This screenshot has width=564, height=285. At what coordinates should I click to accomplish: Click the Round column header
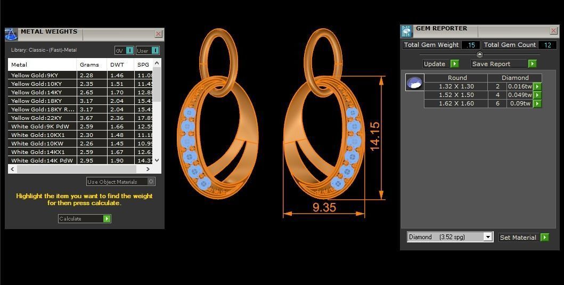pos(457,78)
